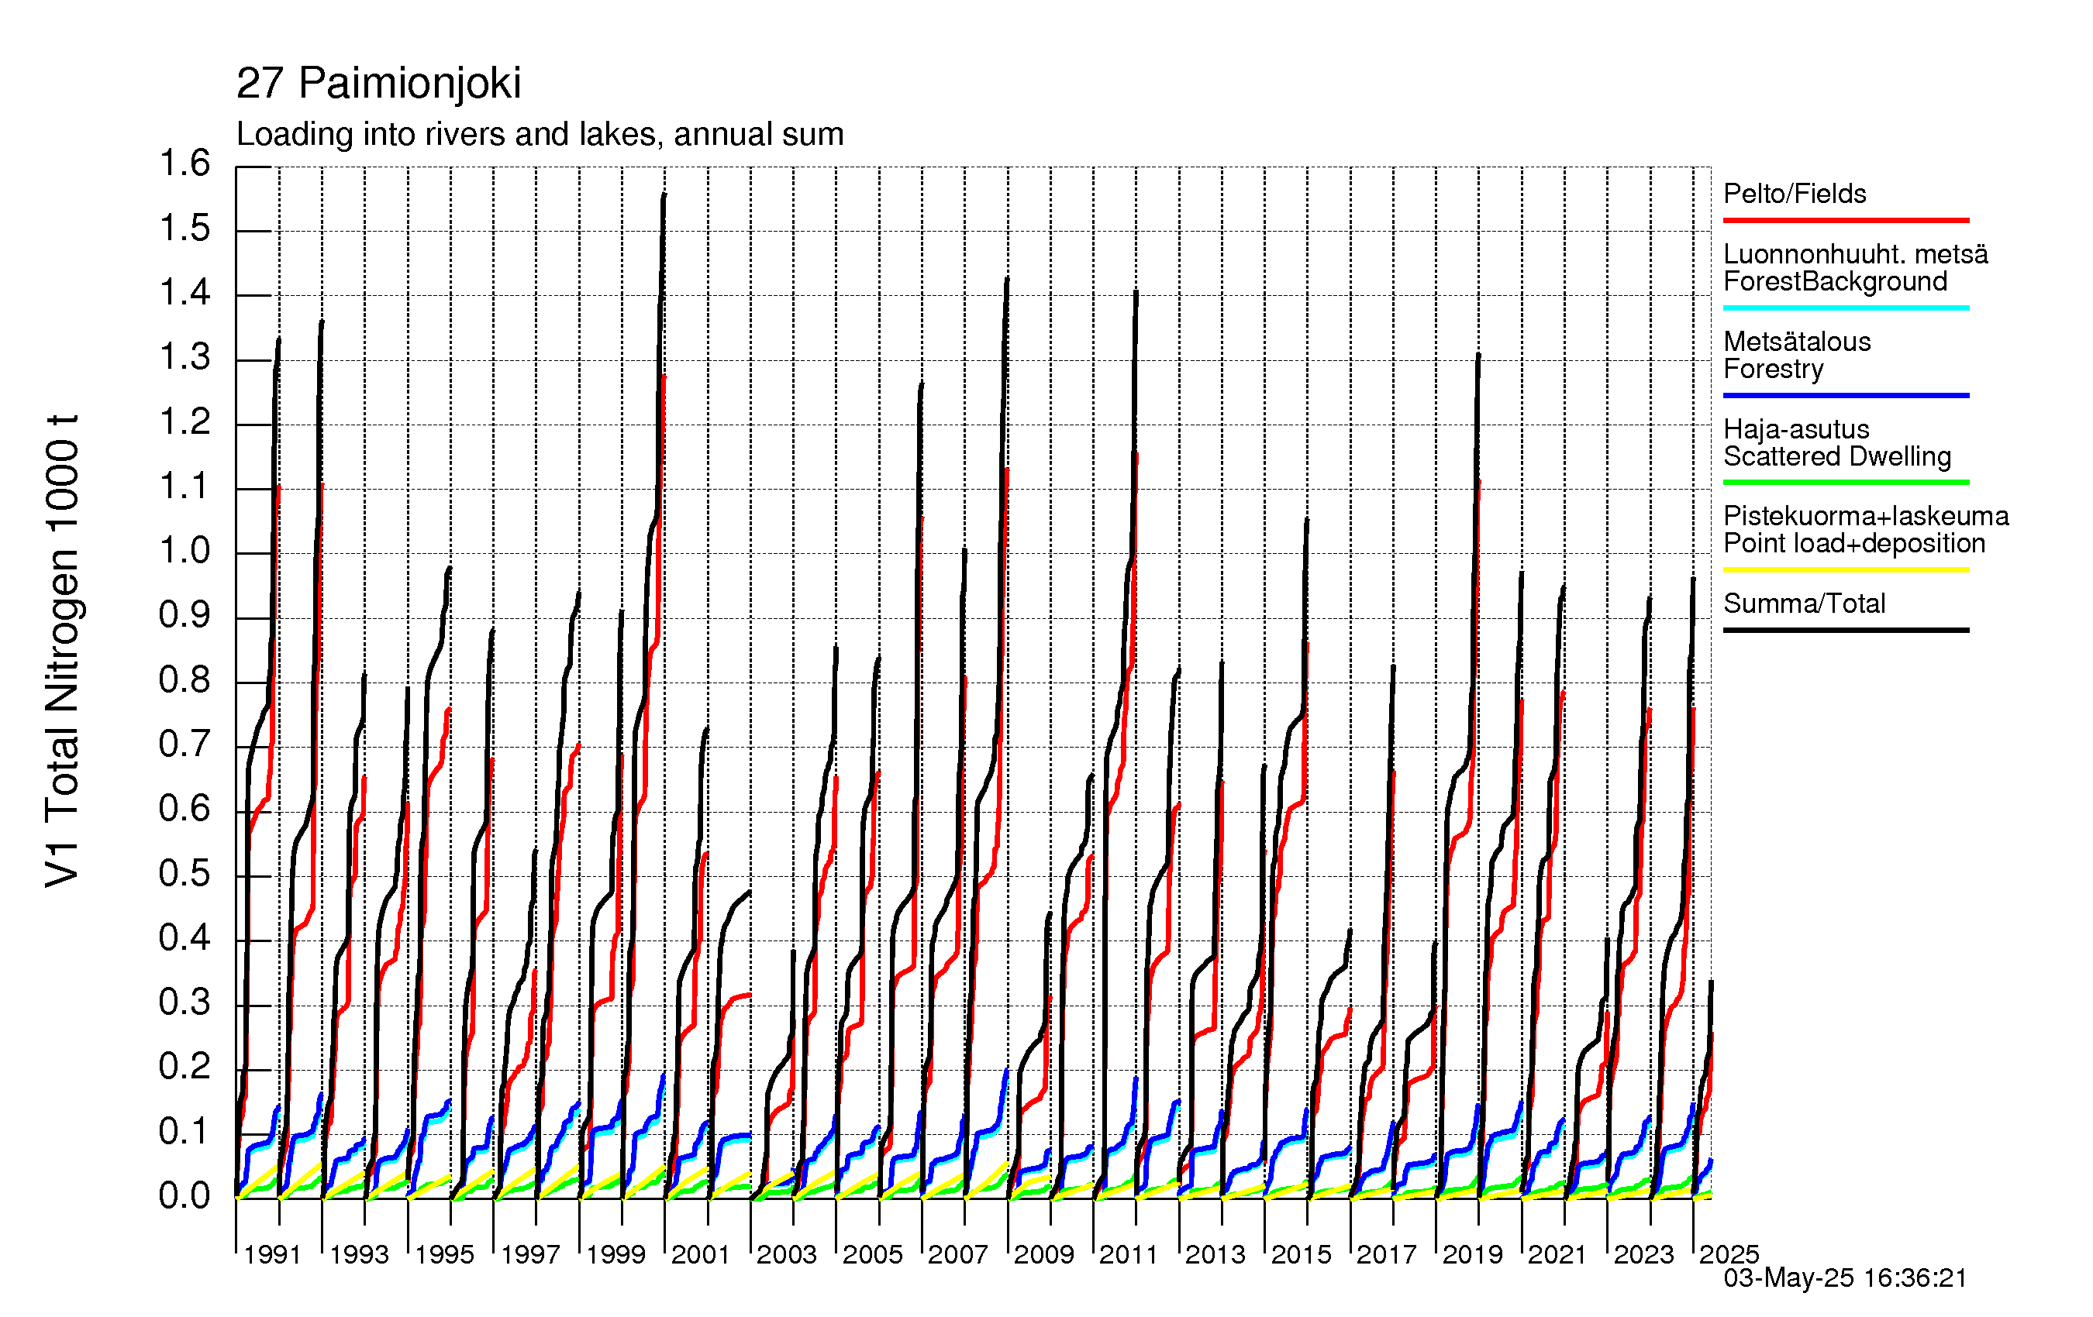2093x1317 pixels.
Task: Click the x-axis year label 2005
Action: [873, 1254]
